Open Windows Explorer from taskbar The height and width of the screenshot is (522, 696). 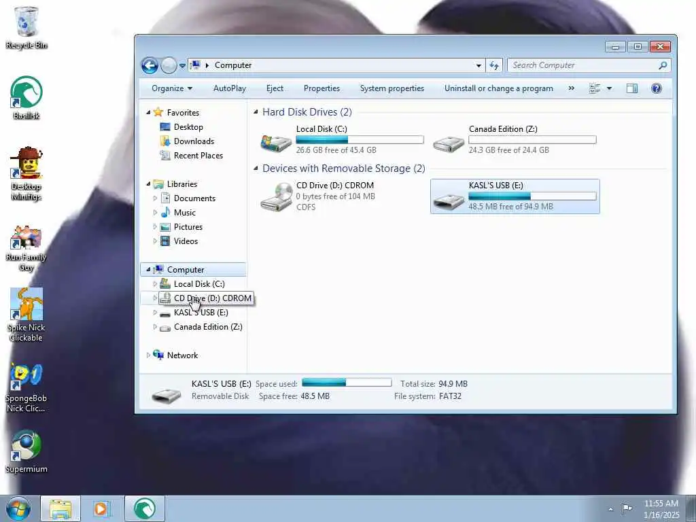pyautogui.click(x=60, y=508)
